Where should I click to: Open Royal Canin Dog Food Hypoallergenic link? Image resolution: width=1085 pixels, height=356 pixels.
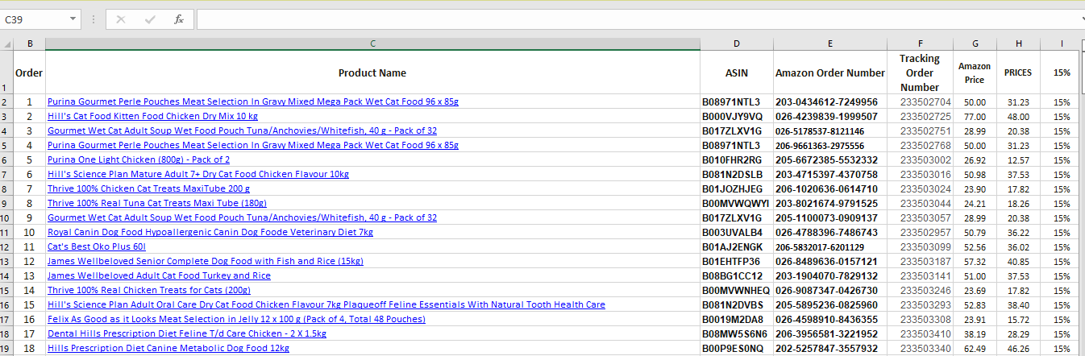[210, 232]
